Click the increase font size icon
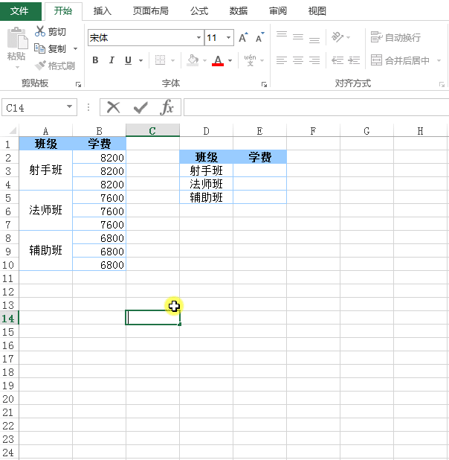The height and width of the screenshot is (460, 449). (x=243, y=38)
